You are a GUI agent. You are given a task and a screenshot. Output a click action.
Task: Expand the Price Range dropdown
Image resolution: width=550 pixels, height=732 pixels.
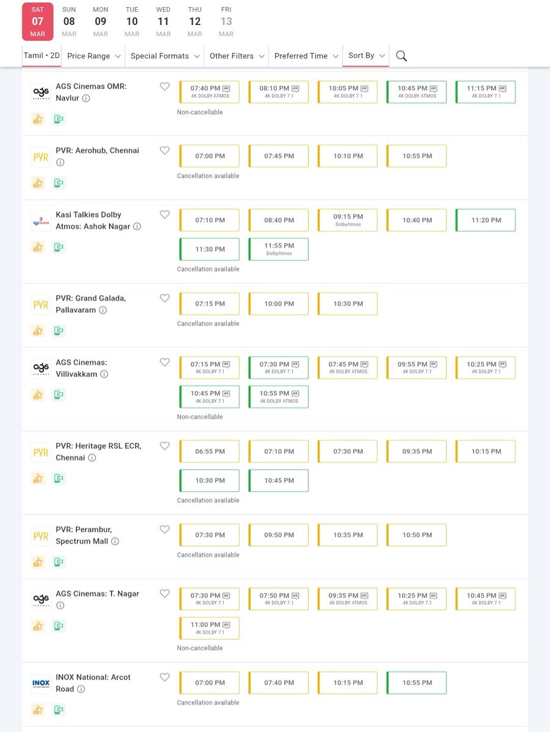click(x=94, y=56)
